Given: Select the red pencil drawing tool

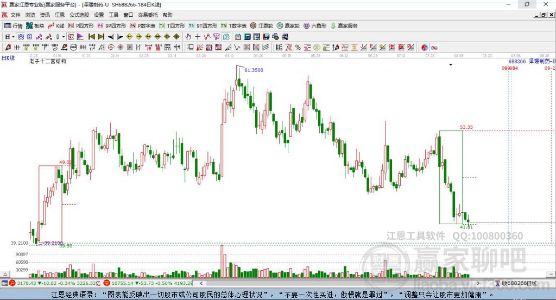Looking at the screenshot, I should point(8,48).
